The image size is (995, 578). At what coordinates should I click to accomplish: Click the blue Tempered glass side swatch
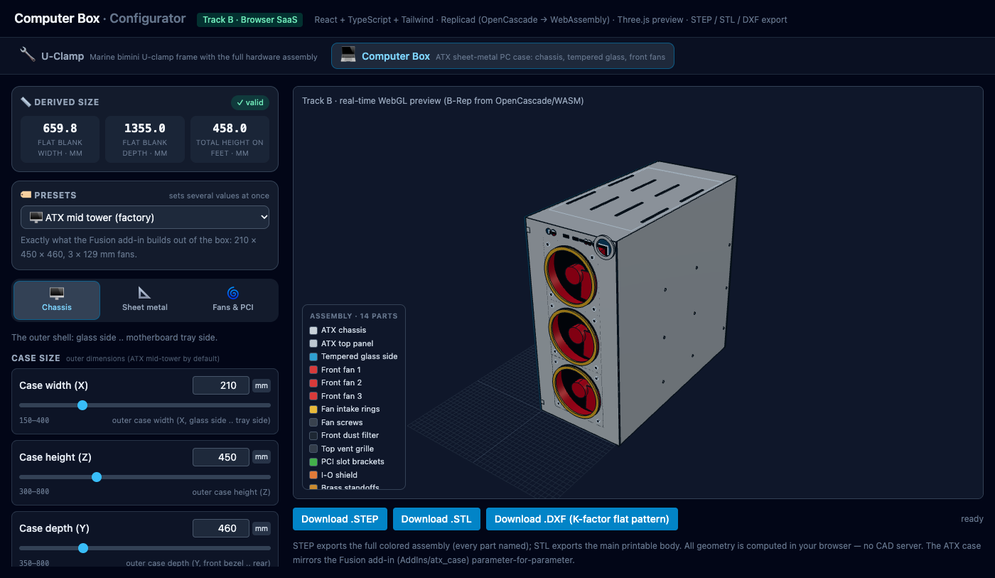click(313, 356)
